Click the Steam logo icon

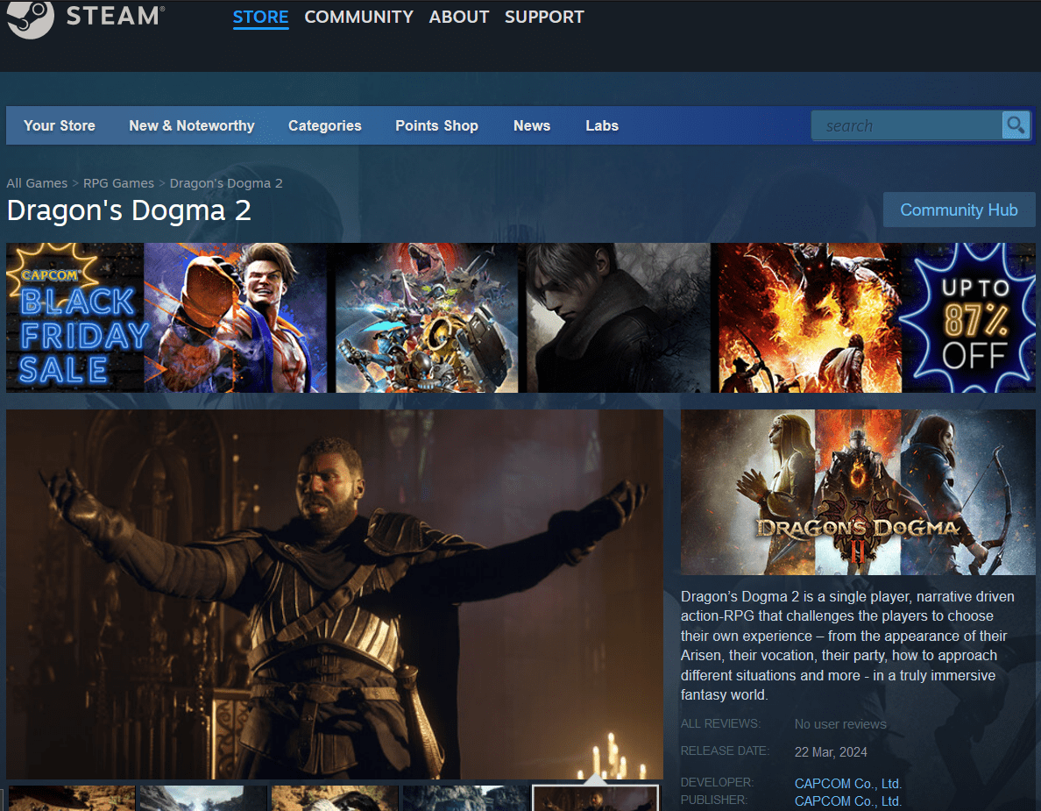(x=30, y=18)
